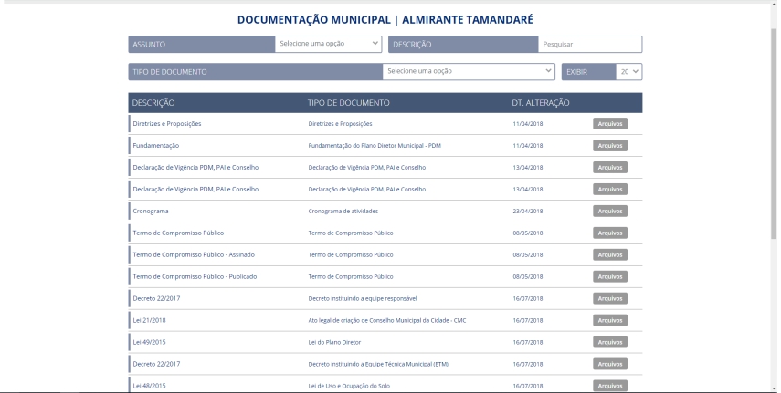The width and height of the screenshot is (781, 393).
Task: Open the Lei 21/2018 description entry
Action: (150, 321)
